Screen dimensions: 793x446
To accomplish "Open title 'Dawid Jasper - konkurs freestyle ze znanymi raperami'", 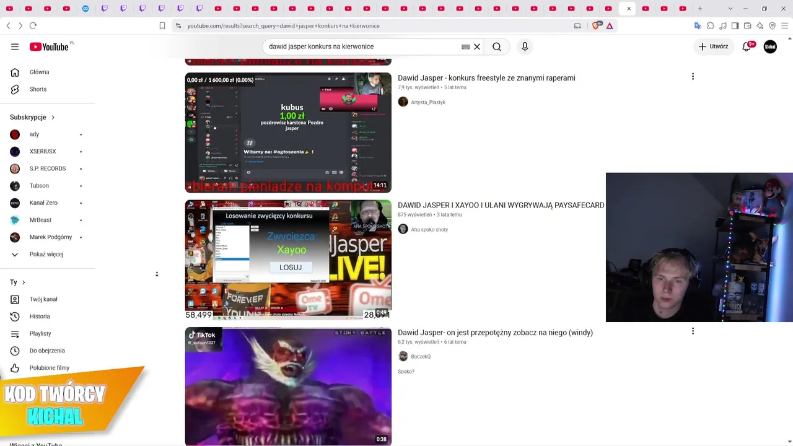I will (x=486, y=78).
